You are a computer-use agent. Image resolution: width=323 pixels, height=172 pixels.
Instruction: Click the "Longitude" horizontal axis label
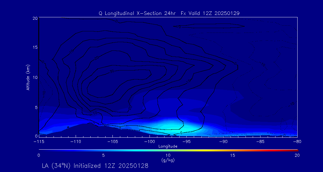[168, 146]
